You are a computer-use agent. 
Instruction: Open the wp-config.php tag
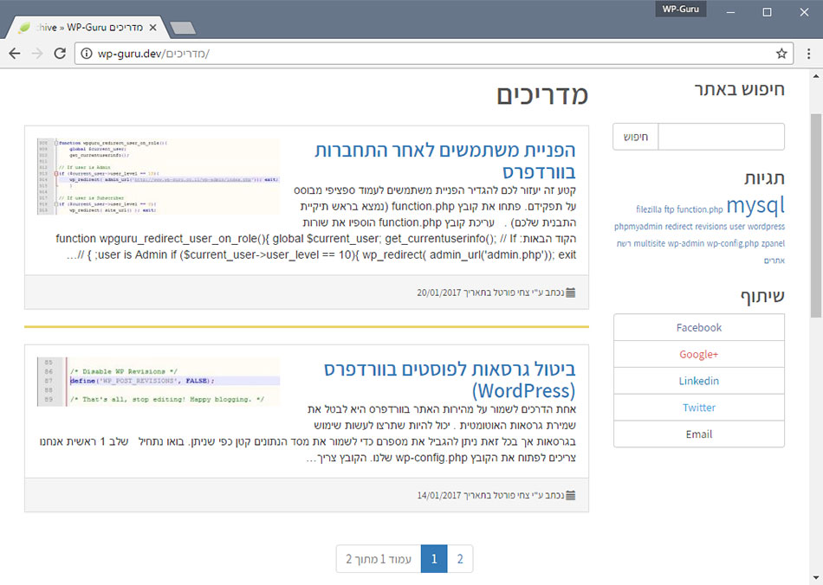(x=733, y=243)
